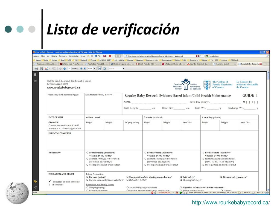Click the zoom percentage field 173%
The image size is (280, 210).
coord(90,69)
